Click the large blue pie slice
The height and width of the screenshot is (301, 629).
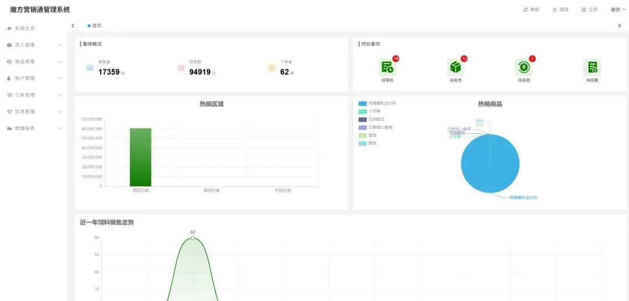tap(490, 164)
